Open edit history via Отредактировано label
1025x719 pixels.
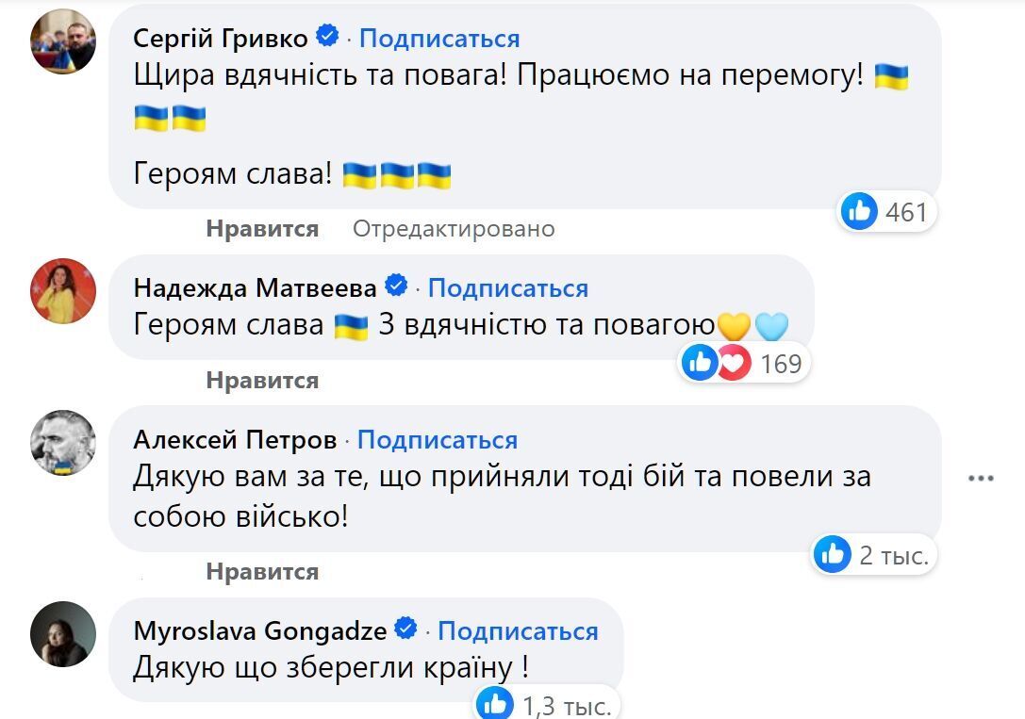click(x=454, y=229)
